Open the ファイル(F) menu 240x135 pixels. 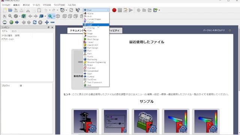click(6, 5)
